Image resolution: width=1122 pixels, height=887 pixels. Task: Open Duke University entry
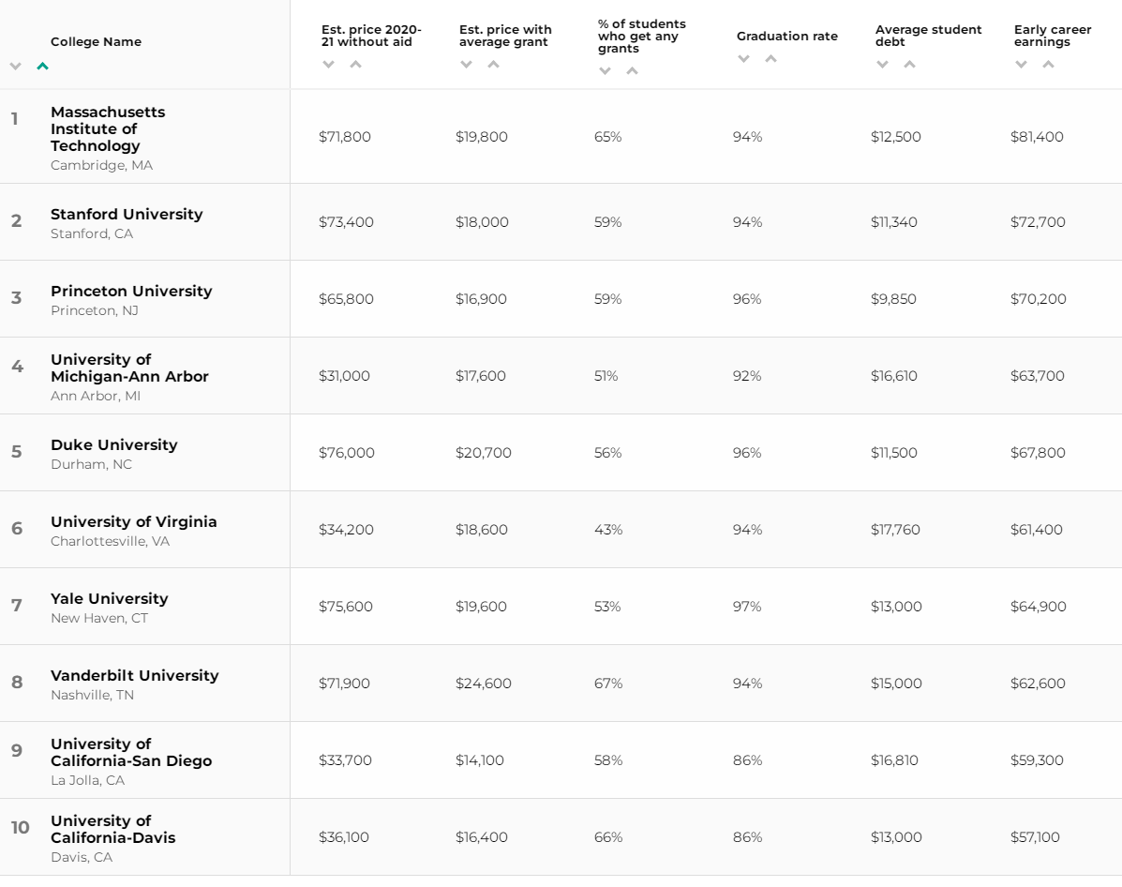(x=113, y=445)
